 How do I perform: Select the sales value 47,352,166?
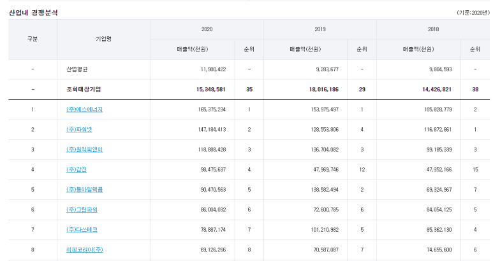click(439, 170)
